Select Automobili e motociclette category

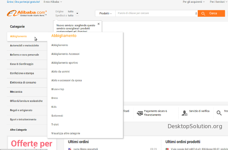[27, 46]
